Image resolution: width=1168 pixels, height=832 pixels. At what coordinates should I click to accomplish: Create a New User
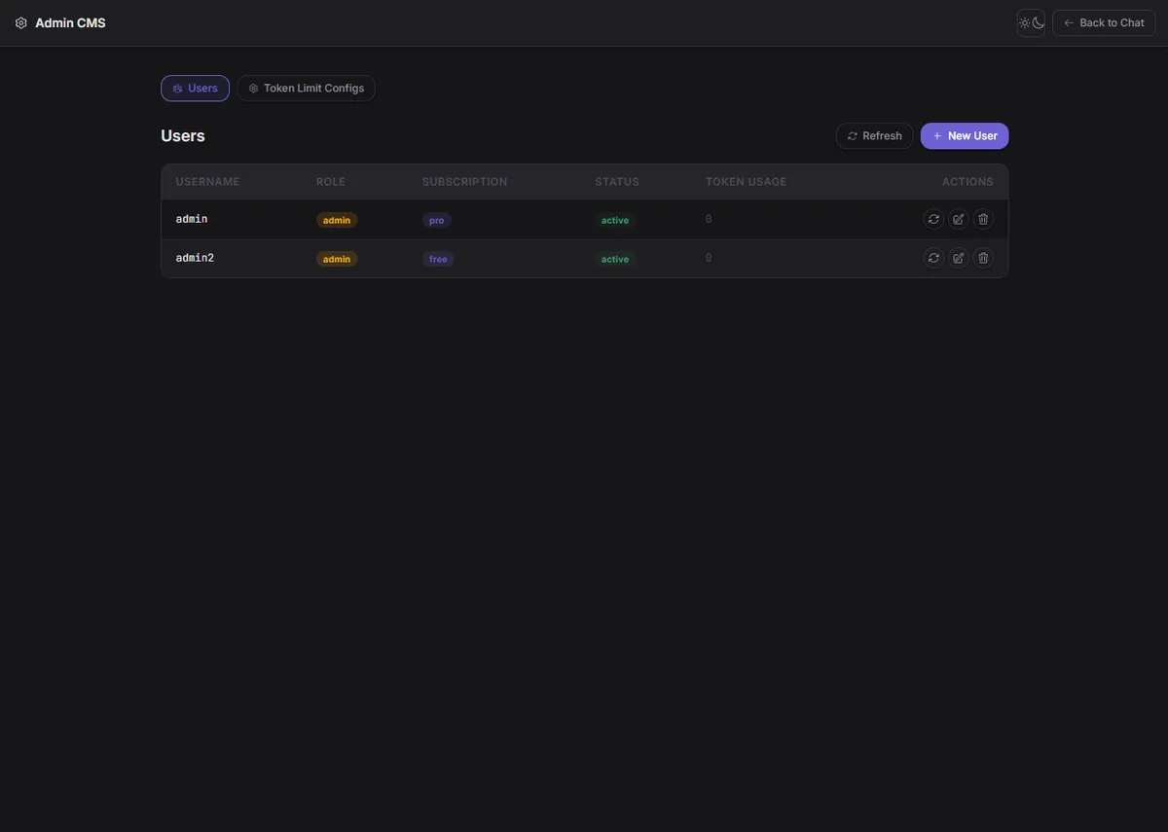point(965,136)
